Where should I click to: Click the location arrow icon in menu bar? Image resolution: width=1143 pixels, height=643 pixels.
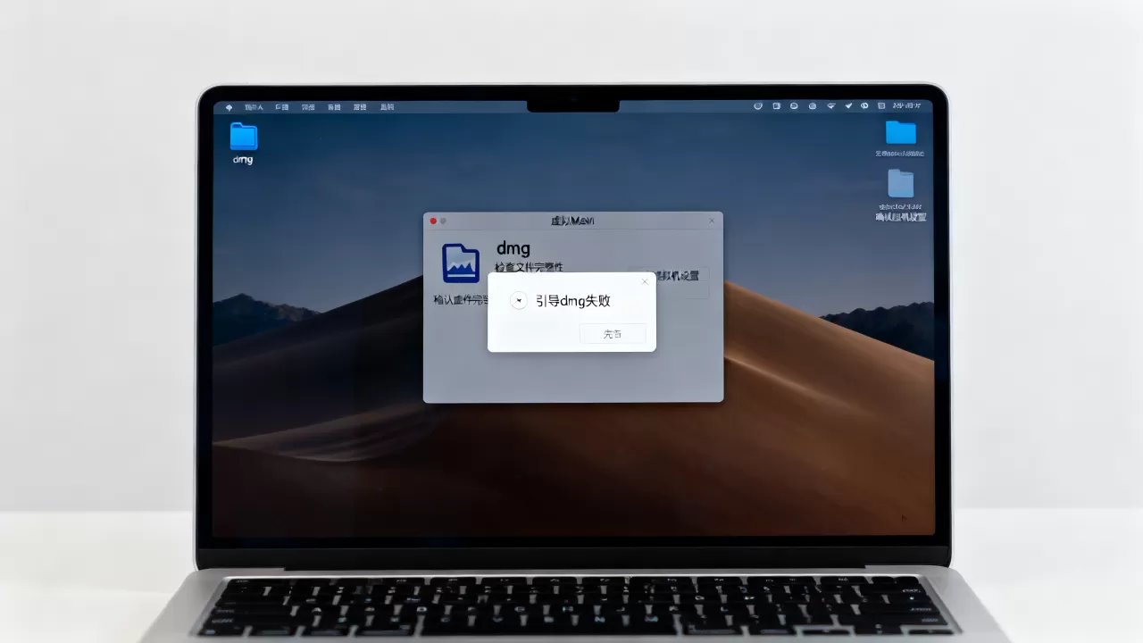pyautogui.click(x=848, y=106)
